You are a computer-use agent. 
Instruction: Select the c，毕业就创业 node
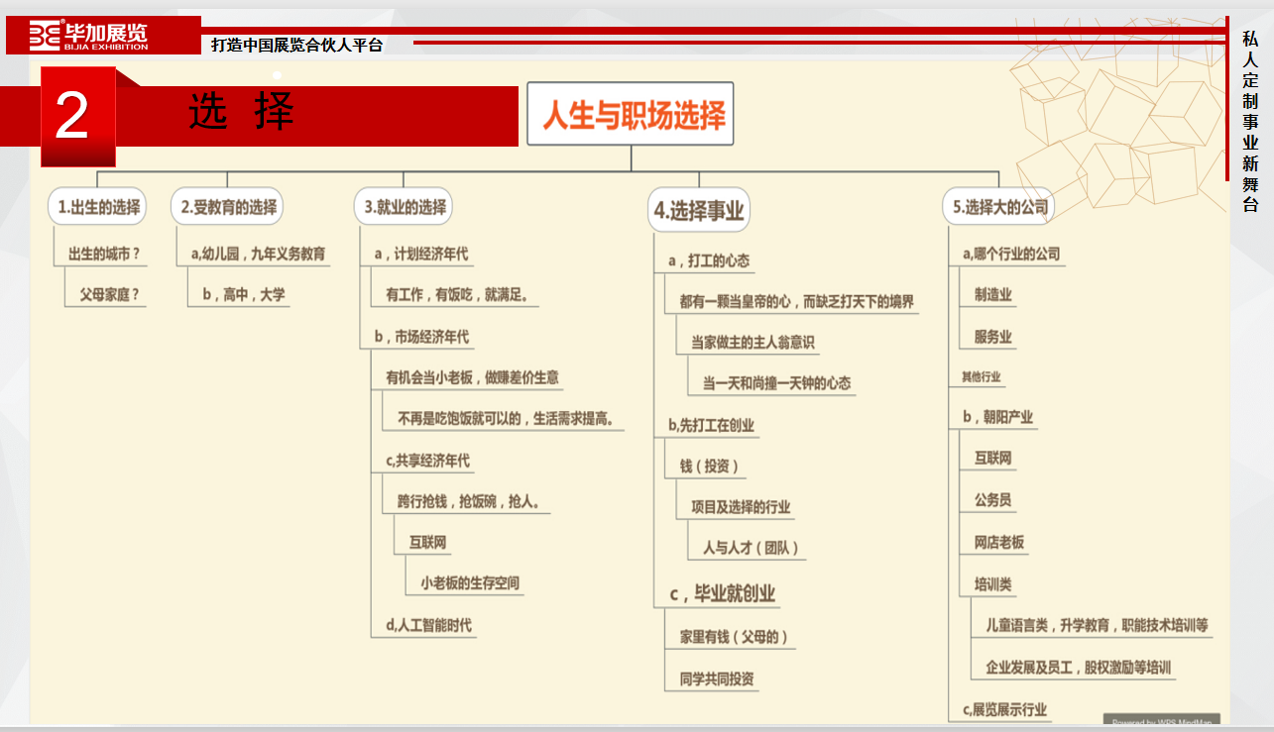(722, 593)
